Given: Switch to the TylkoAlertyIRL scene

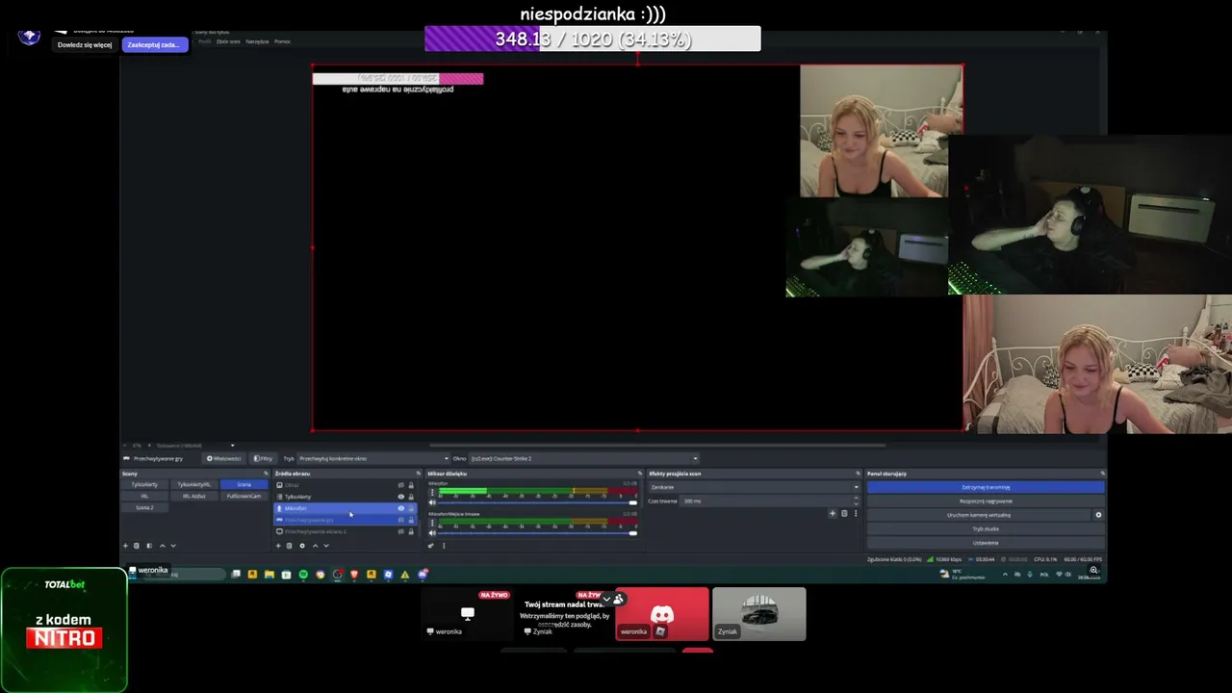Looking at the screenshot, I should pos(193,484).
